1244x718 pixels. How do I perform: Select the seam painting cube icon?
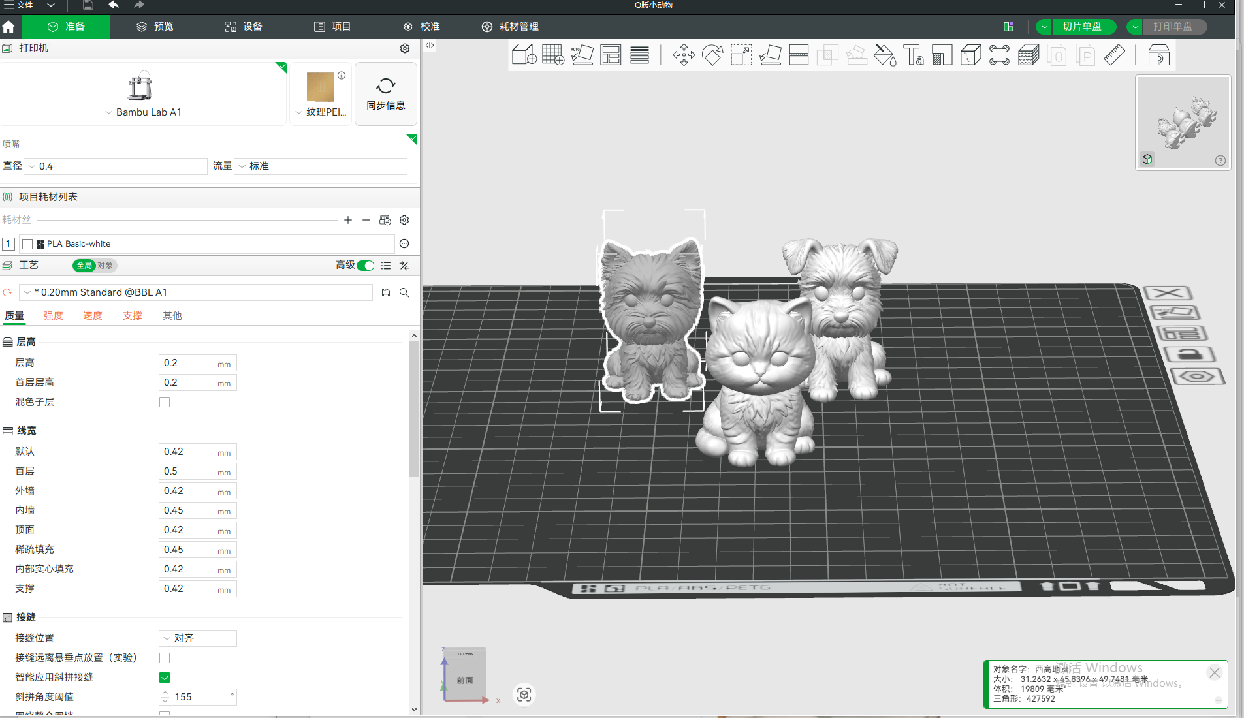point(971,55)
